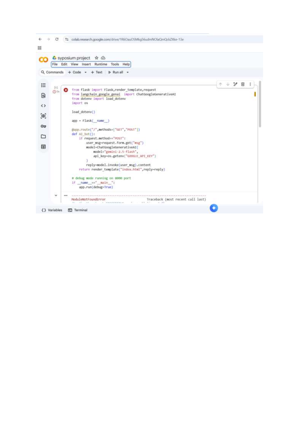Viewport: 303px width, 428px height.
Task: Click the 'load_dotenv()' code line
Action: coord(83,112)
